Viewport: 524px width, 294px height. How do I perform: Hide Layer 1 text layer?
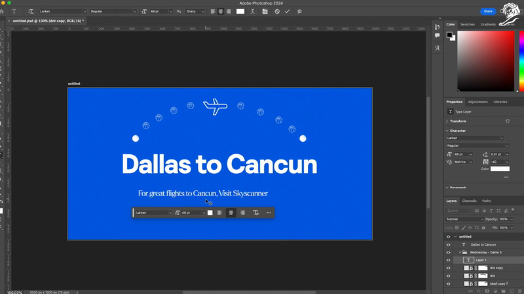(x=449, y=260)
